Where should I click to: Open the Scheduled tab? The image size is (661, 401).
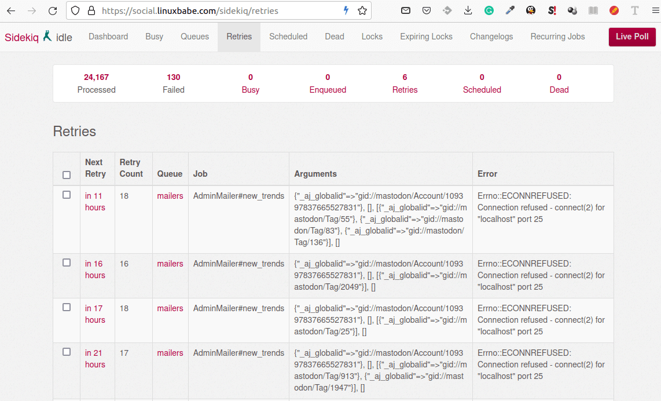tap(288, 37)
